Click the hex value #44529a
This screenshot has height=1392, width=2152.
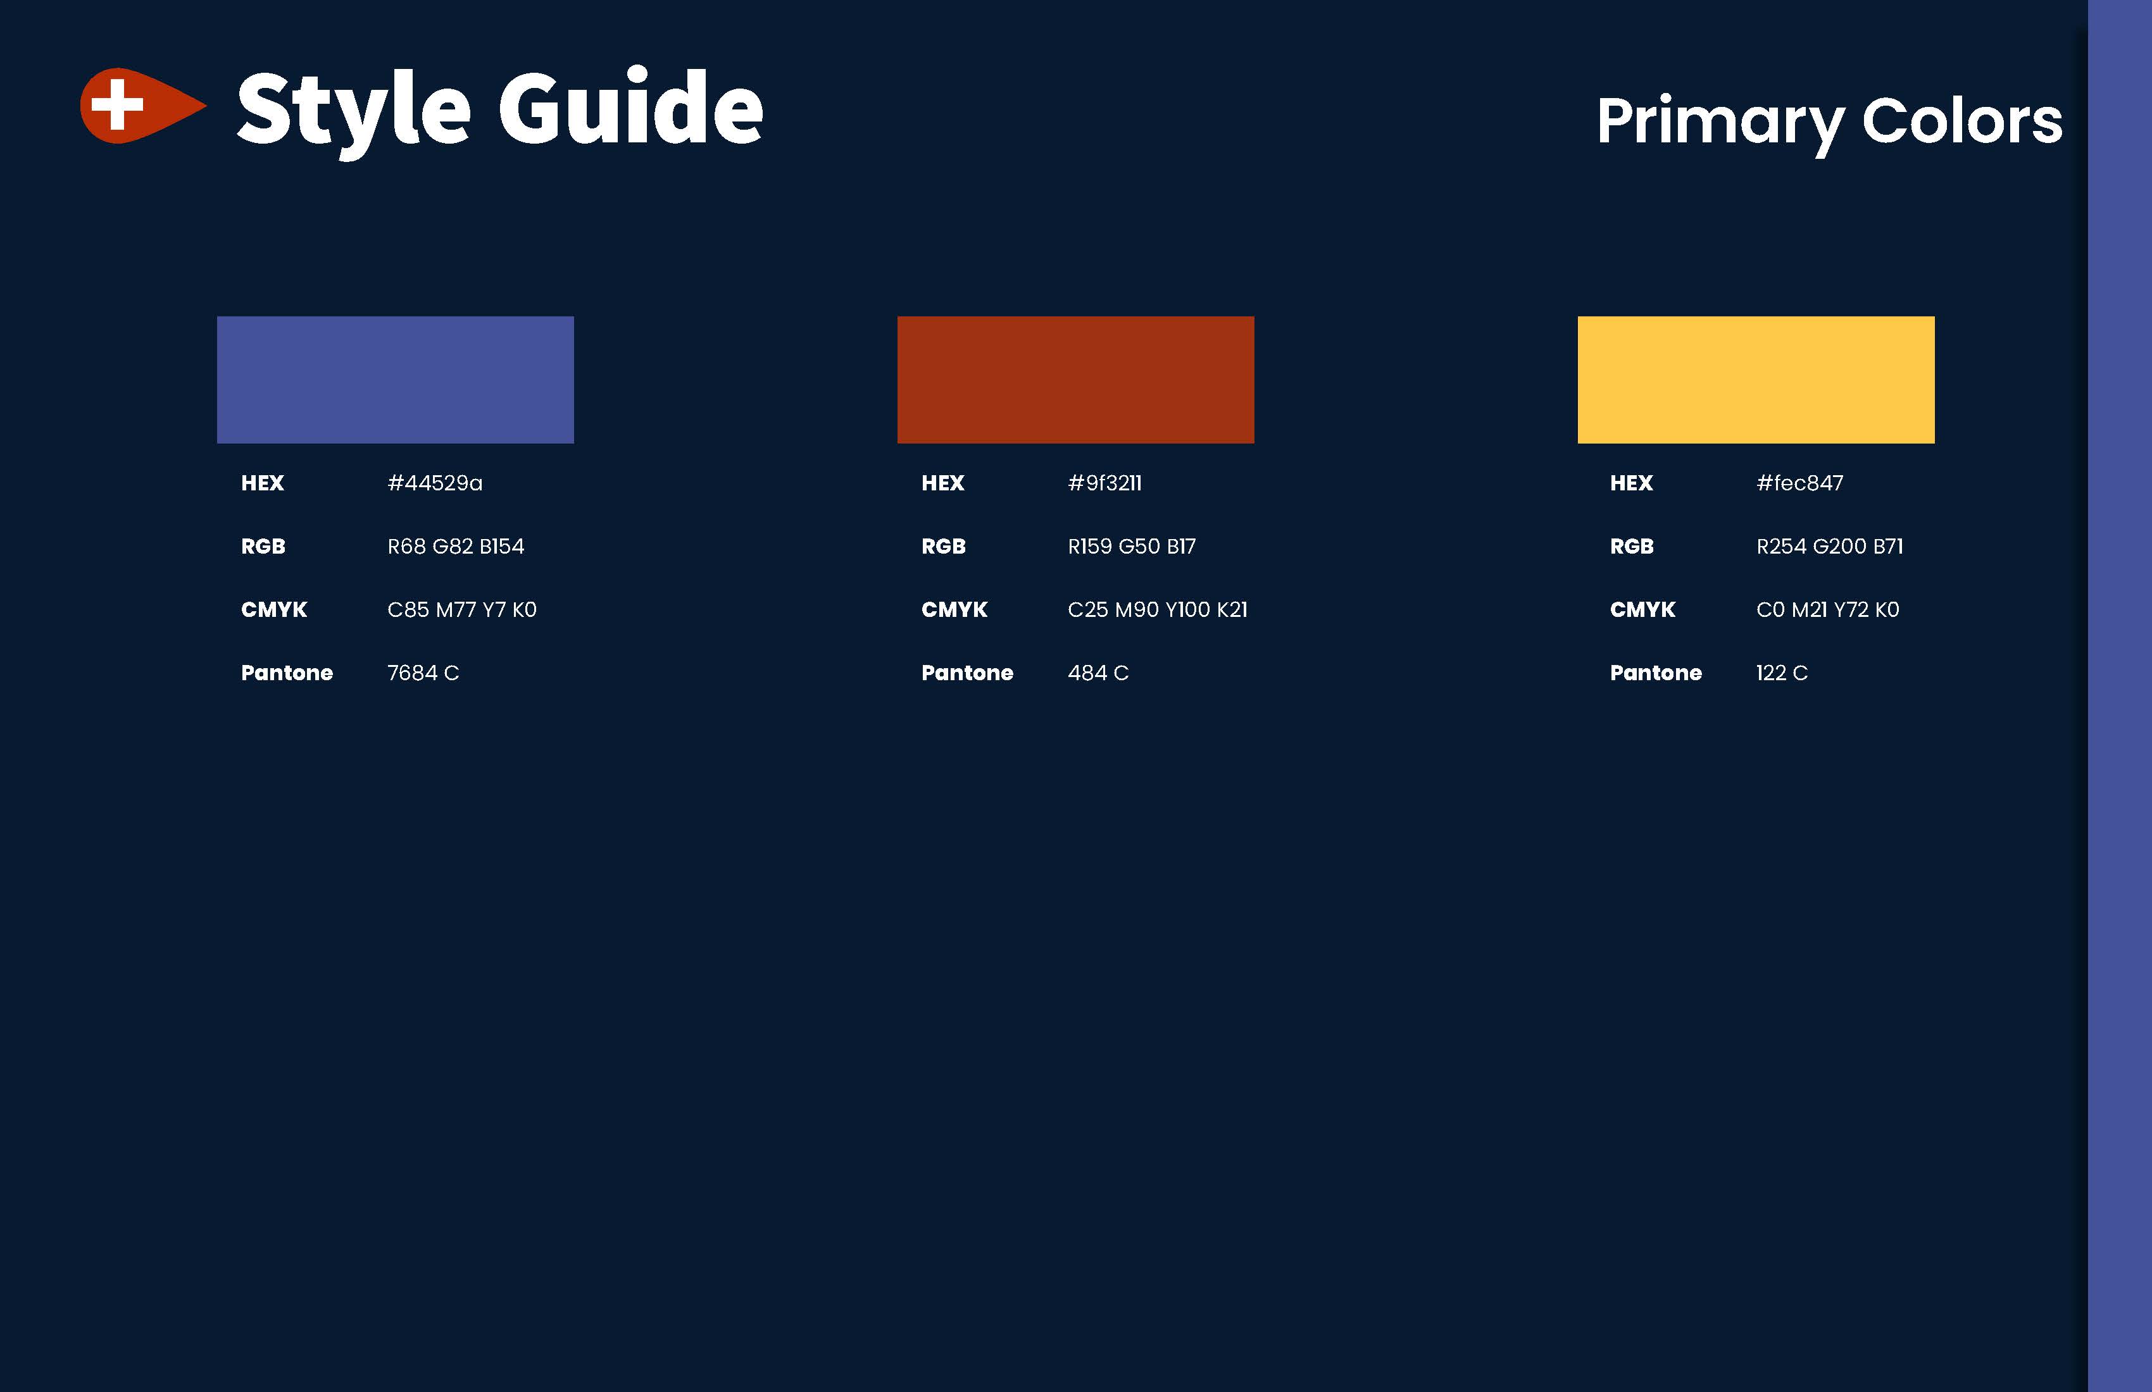click(x=435, y=483)
